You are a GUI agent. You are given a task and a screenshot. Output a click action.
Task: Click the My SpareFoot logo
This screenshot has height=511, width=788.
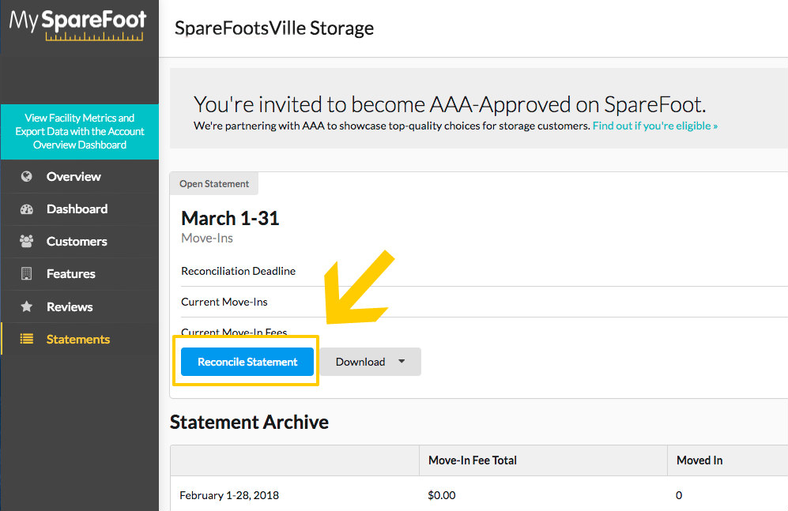77,24
